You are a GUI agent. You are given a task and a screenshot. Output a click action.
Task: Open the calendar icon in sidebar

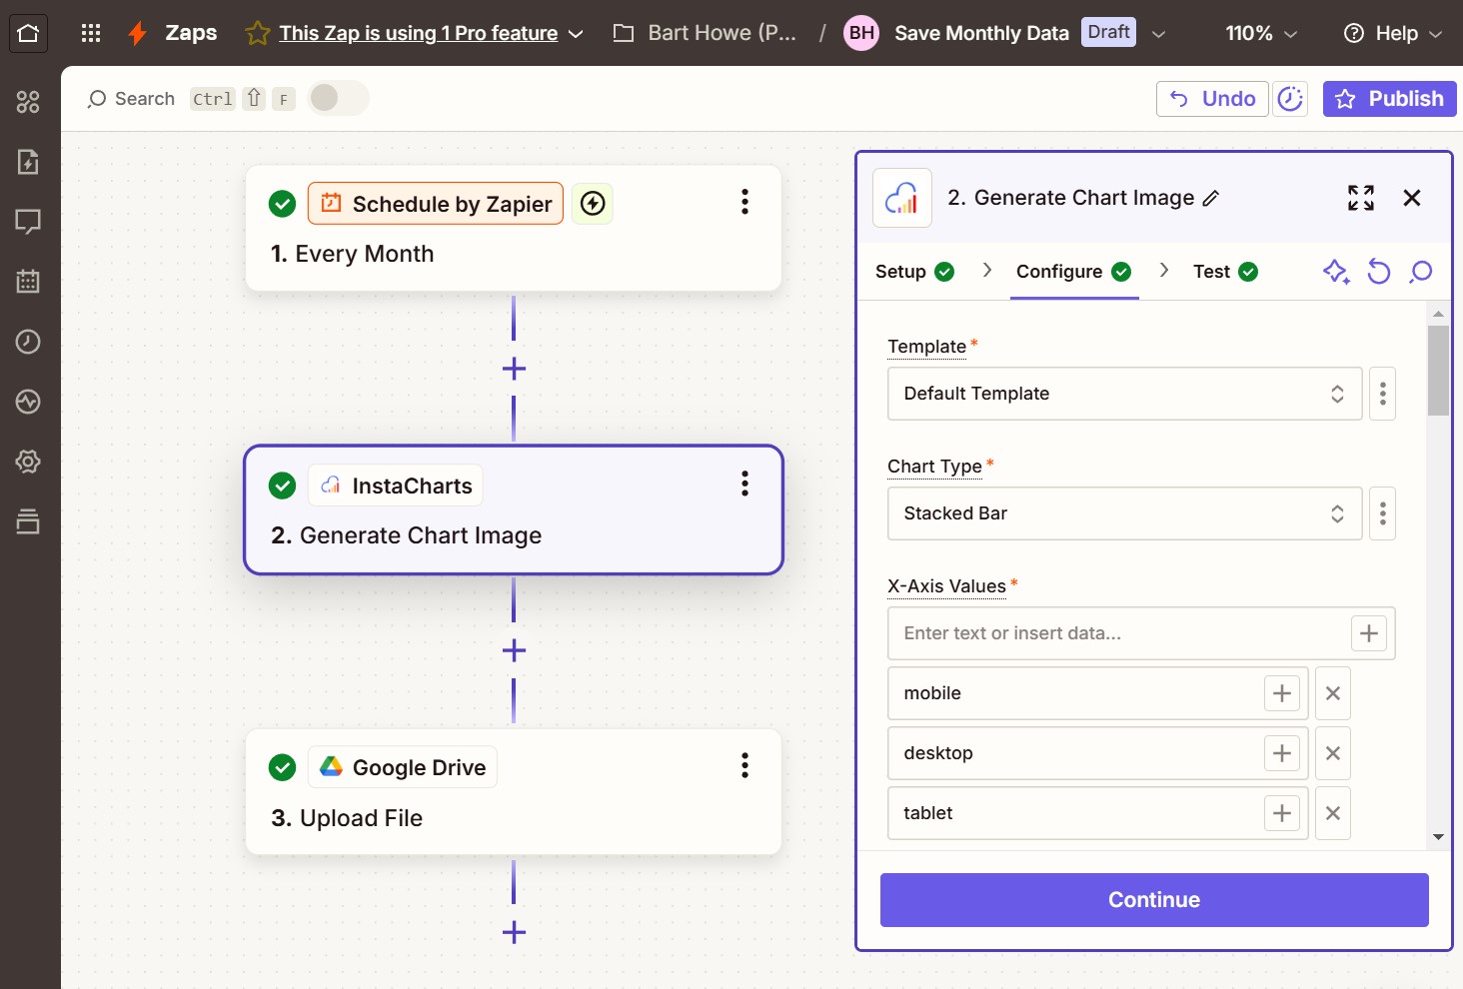(x=28, y=282)
